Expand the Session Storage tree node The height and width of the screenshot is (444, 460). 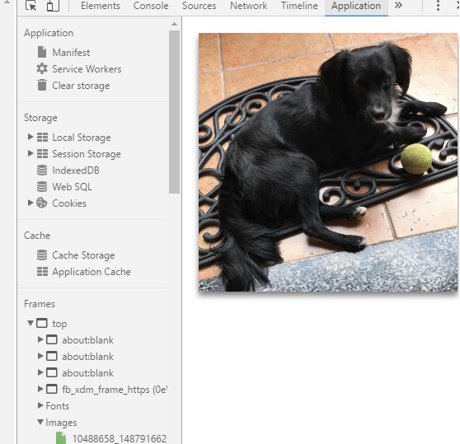point(30,153)
